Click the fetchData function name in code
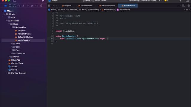 [x=70, y=39]
